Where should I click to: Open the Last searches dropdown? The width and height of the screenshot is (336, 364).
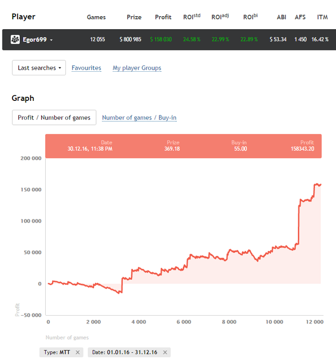[x=39, y=68]
